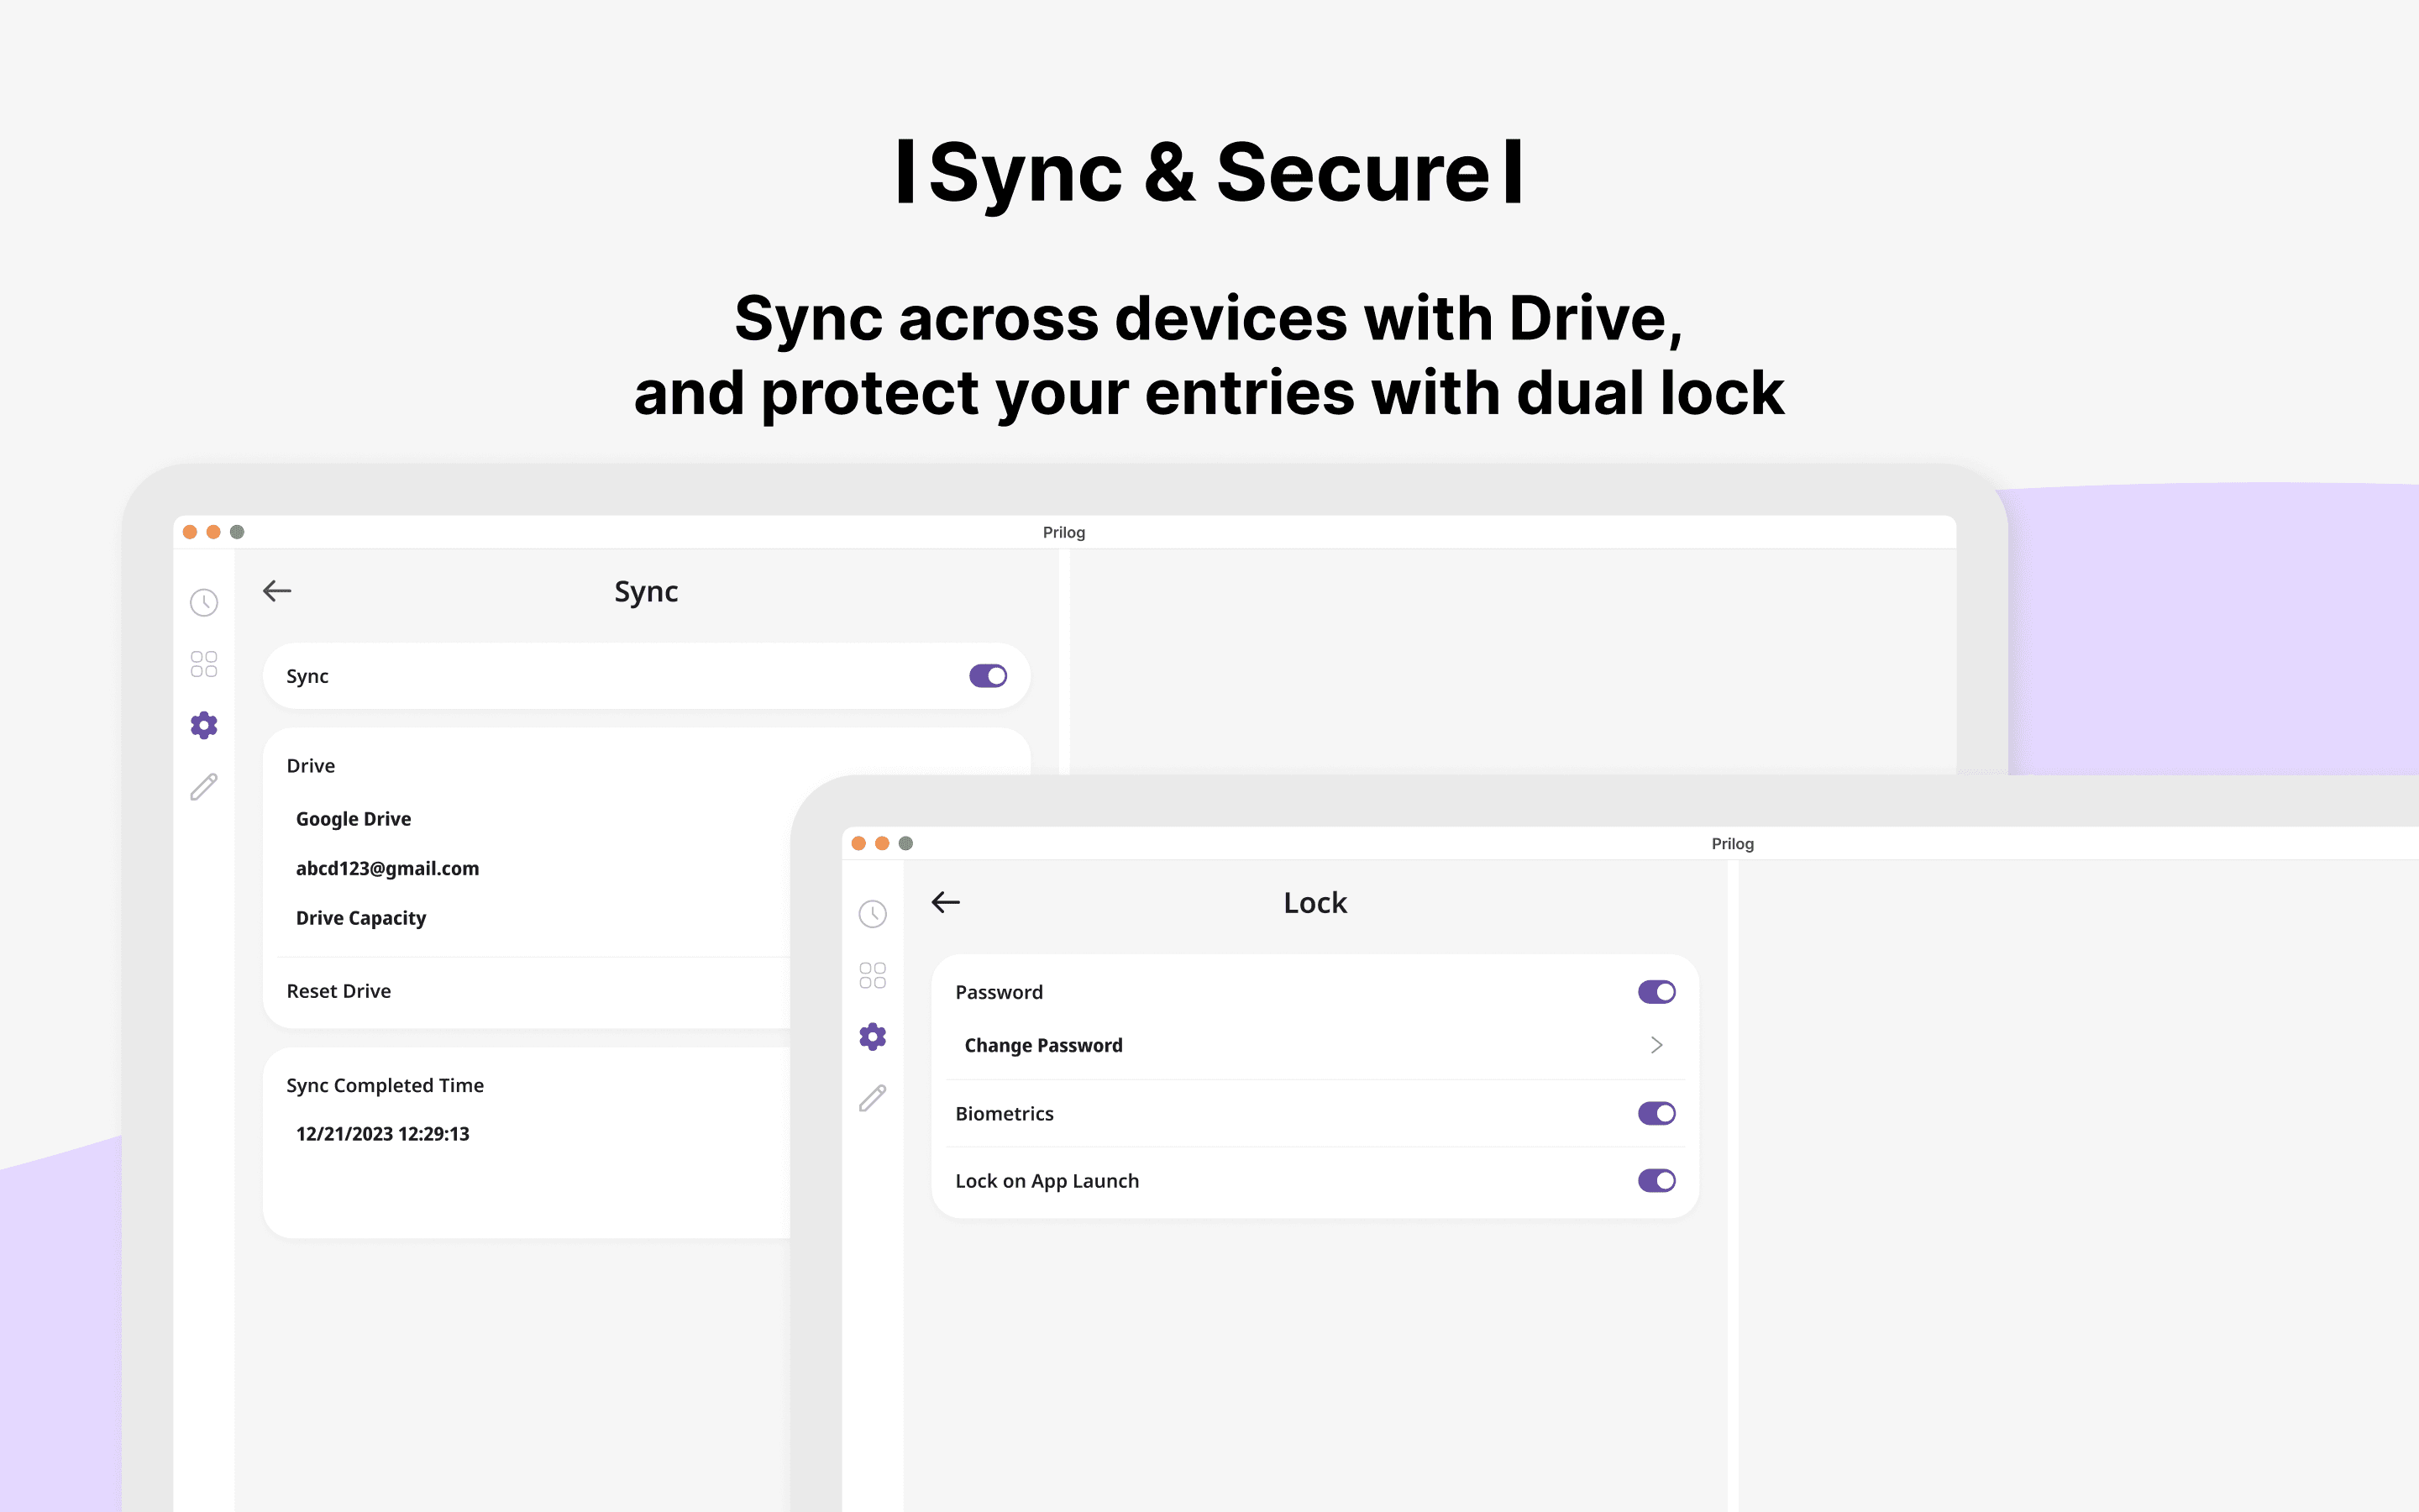Click Drive Capacity row
The image size is (2419, 1512).
(x=361, y=918)
